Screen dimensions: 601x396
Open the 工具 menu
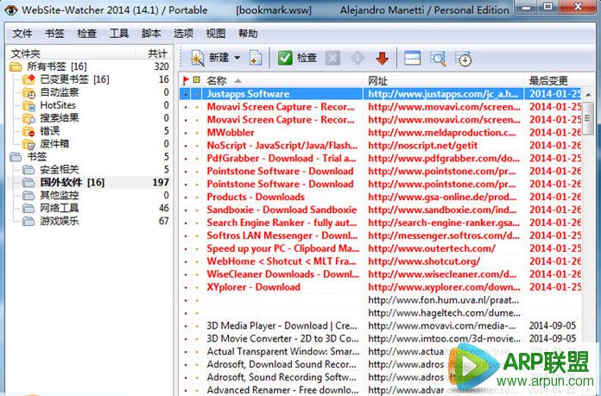point(119,34)
